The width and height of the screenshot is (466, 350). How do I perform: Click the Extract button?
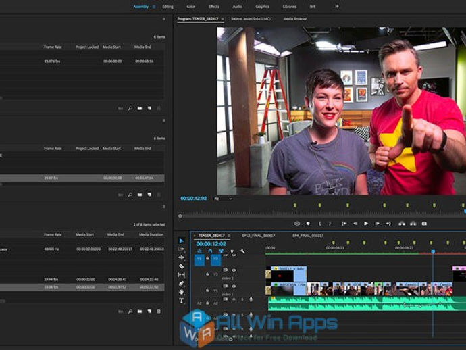pos(413,224)
